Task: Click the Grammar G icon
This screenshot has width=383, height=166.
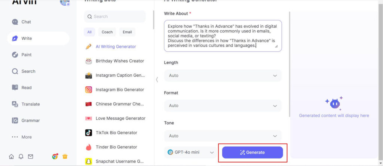Action: coord(15,120)
